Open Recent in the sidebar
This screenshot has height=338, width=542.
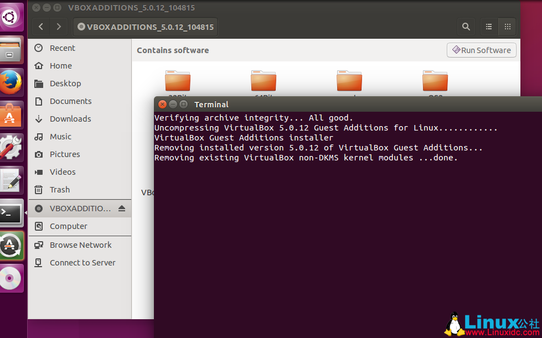click(x=62, y=48)
